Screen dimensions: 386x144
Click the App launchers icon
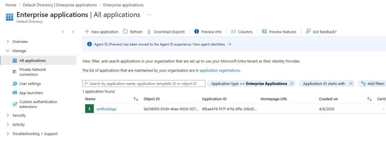tap(15, 93)
